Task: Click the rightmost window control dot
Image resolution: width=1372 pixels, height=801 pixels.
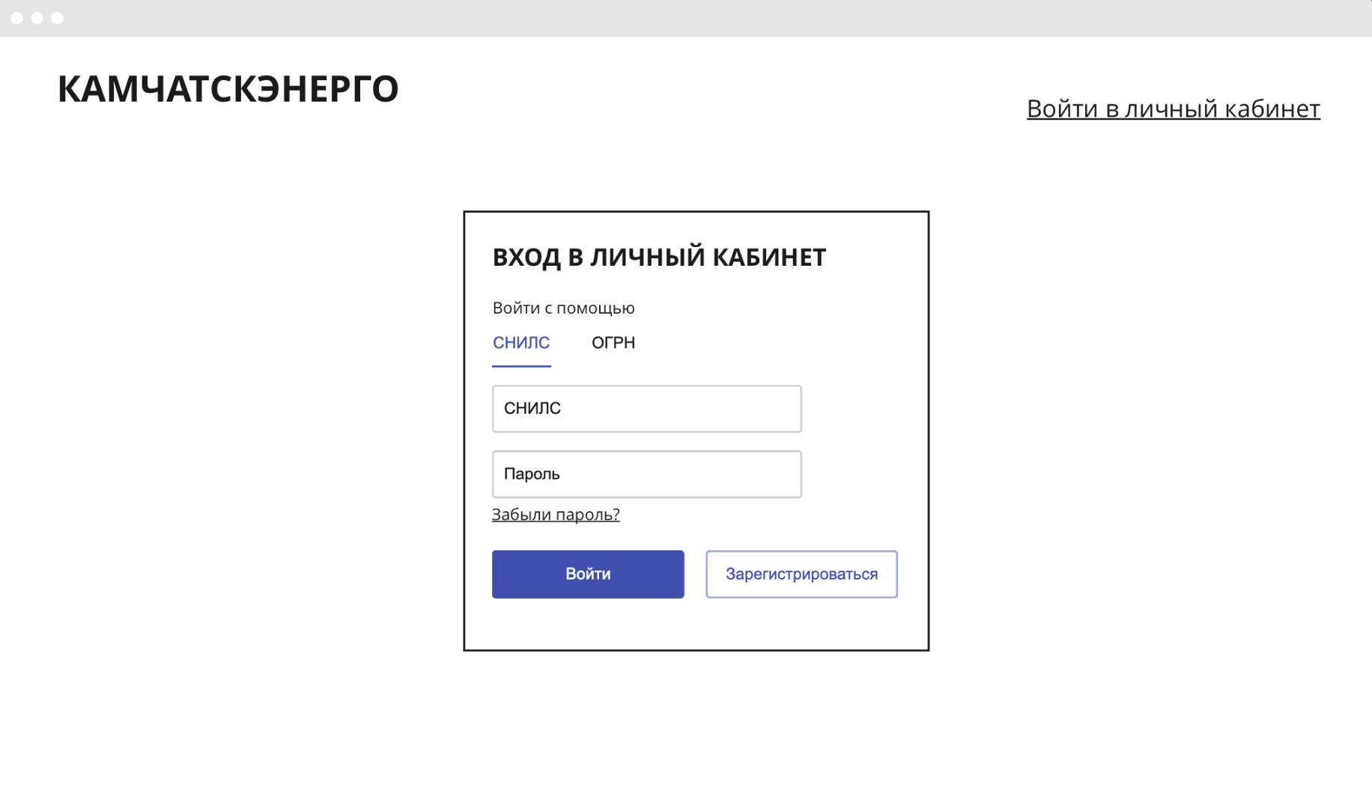Action: click(57, 18)
